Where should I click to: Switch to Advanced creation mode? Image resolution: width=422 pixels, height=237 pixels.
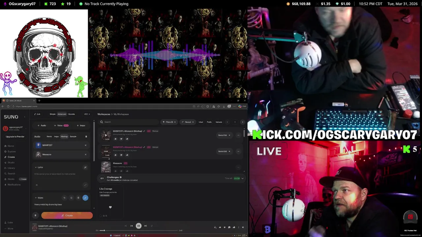point(62,114)
